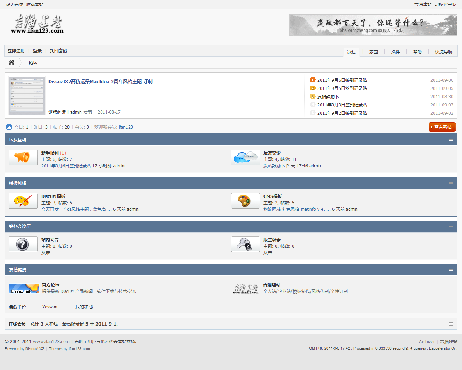Open the 新手报到 megaphone forum icon
Viewport: 462px width, 370px height.
23,157
